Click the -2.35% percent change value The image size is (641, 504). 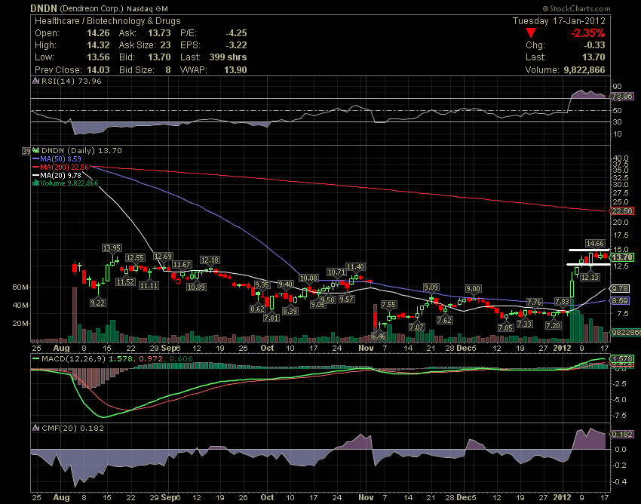588,33
